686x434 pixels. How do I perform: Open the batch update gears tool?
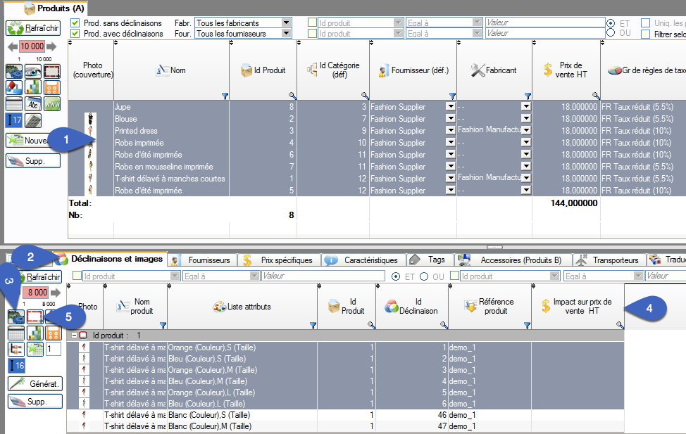click(x=14, y=71)
